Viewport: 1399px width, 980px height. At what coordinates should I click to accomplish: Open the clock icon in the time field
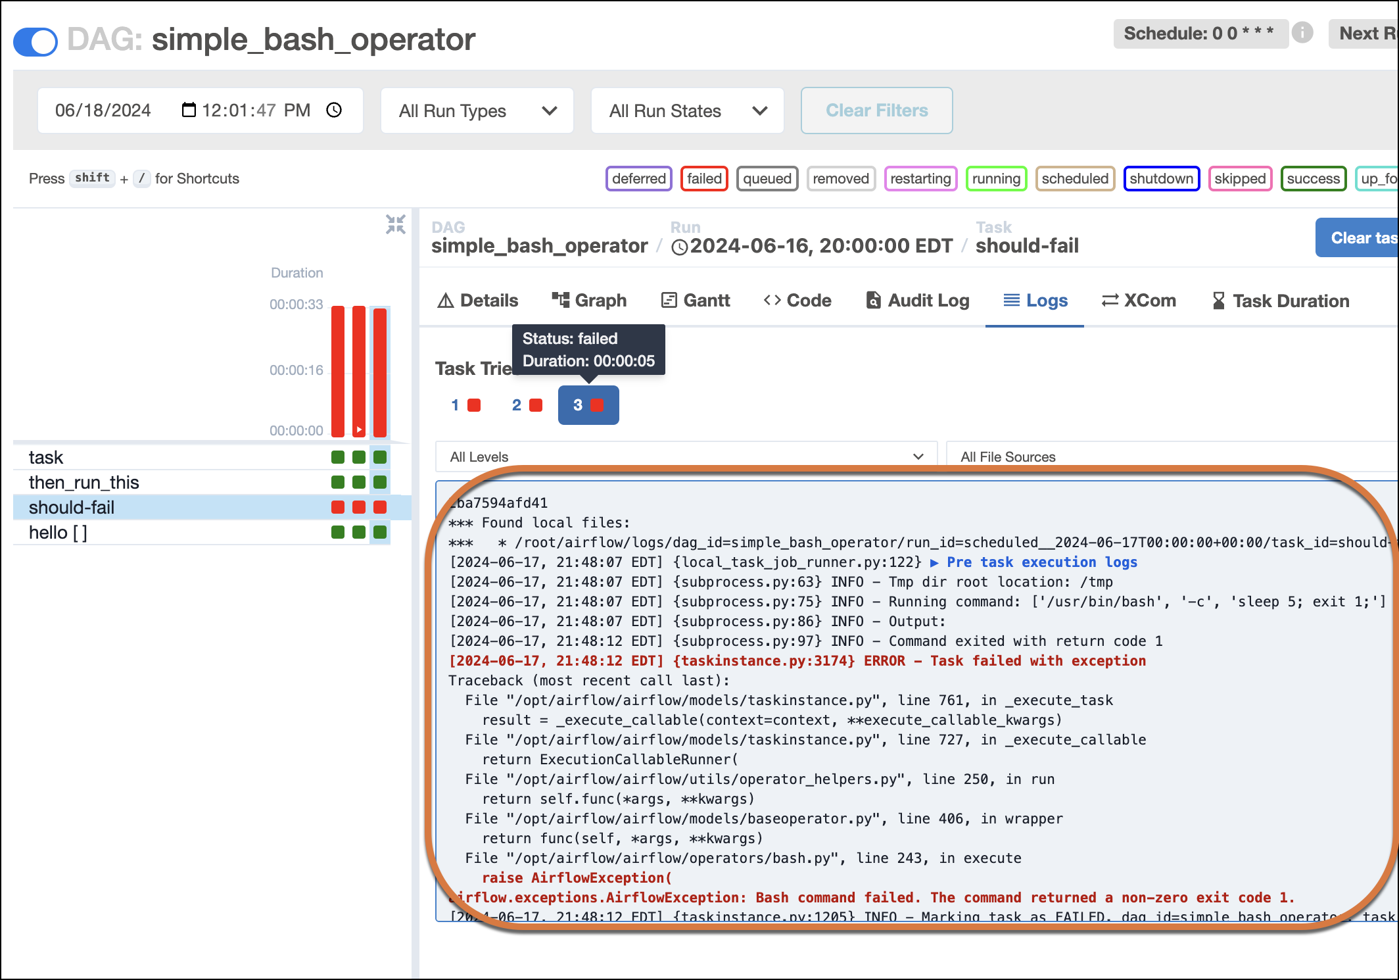point(334,110)
